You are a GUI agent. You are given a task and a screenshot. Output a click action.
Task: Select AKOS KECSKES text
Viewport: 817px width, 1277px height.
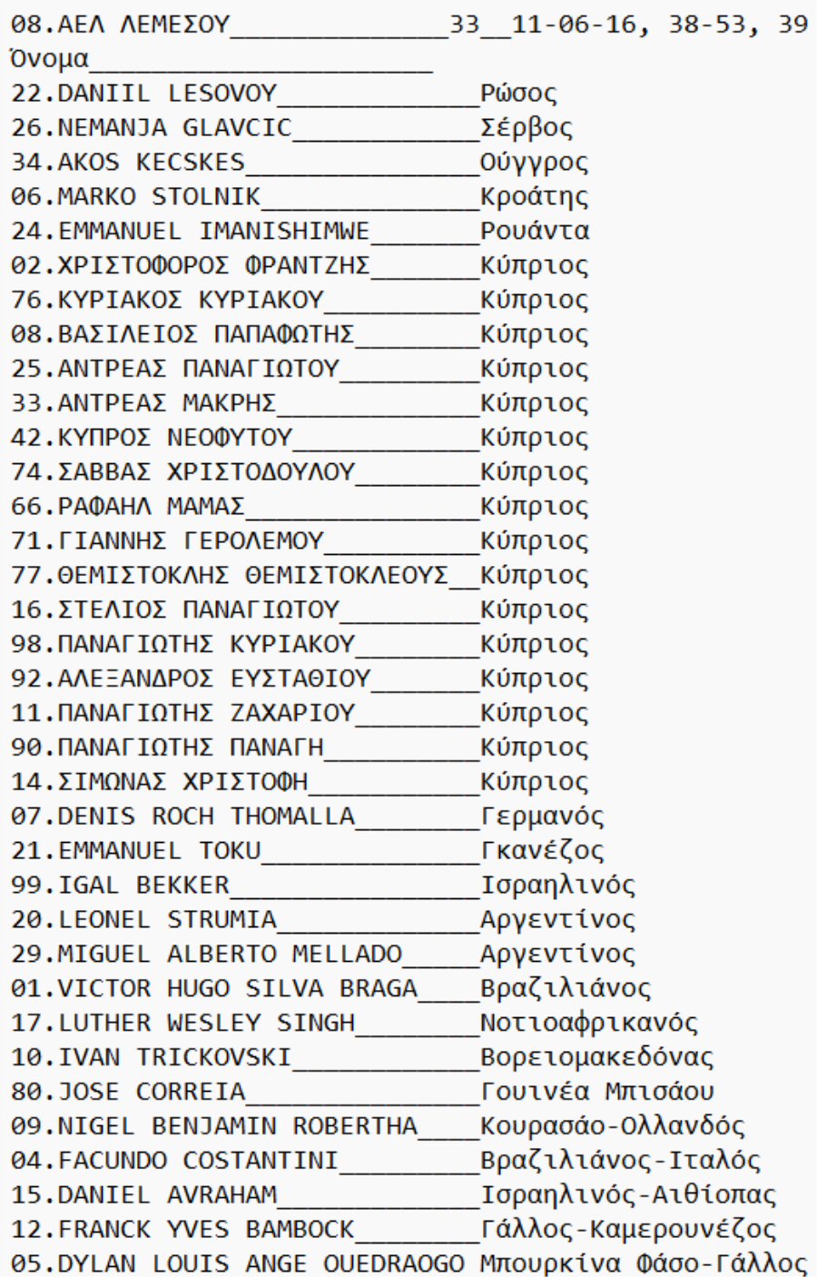[x=152, y=163]
